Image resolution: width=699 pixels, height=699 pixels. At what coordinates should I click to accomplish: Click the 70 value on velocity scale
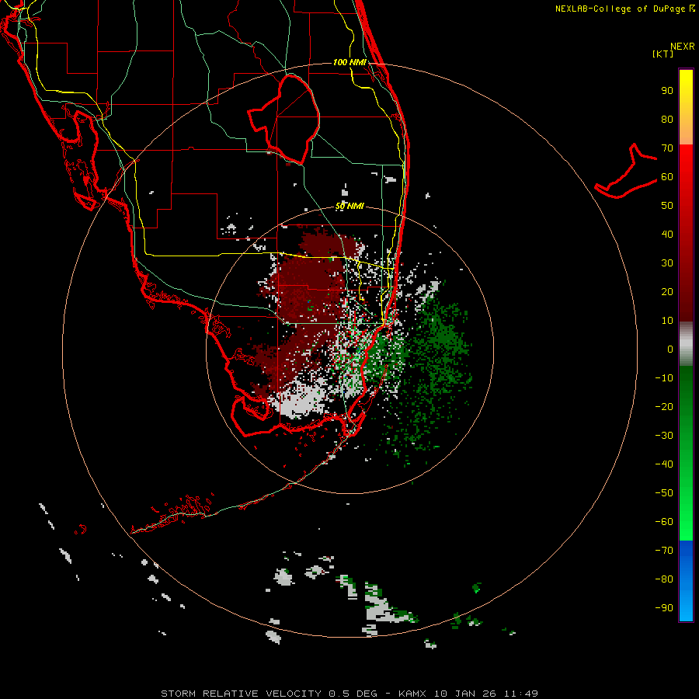667,148
